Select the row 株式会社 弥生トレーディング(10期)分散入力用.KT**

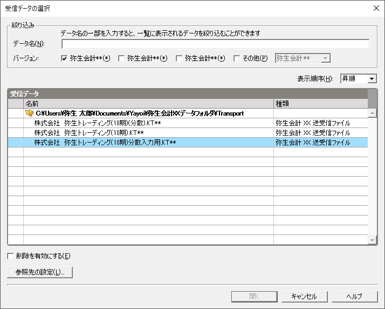coord(188,143)
